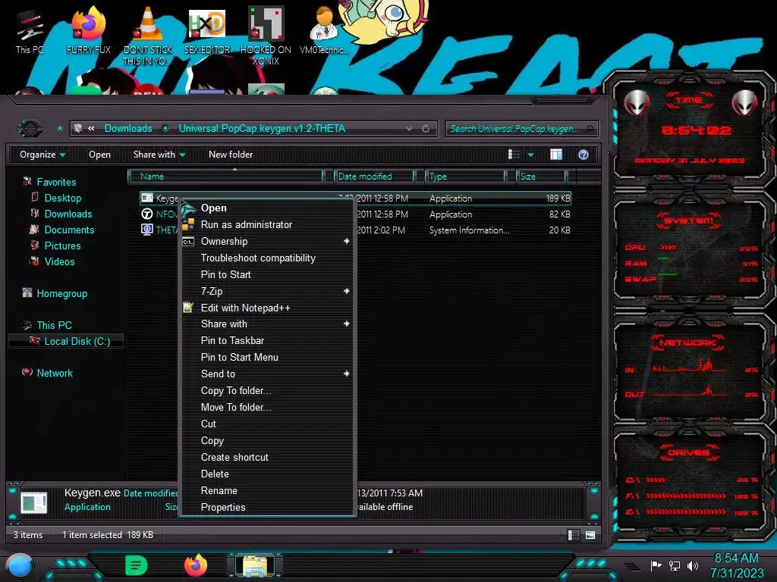Choose Rename from the context menu

pyautogui.click(x=267, y=490)
